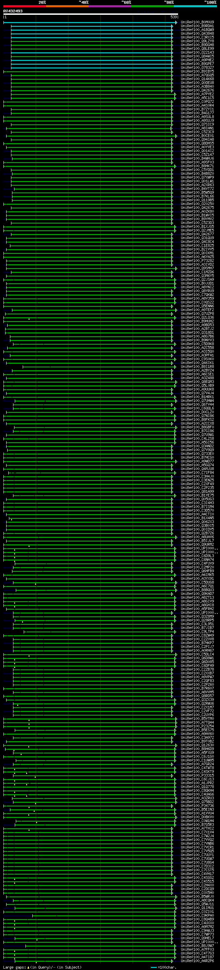This screenshot has width=220, height=970.
Task: Click the orange ~40% identity legend segment
Action: click(x=68, y=6)
